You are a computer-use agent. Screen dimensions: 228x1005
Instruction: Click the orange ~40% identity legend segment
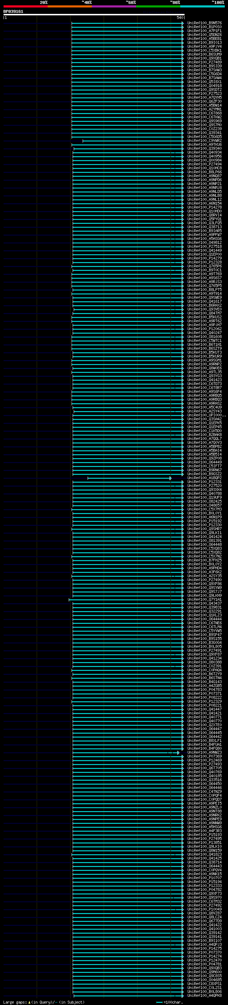(70, 6)
